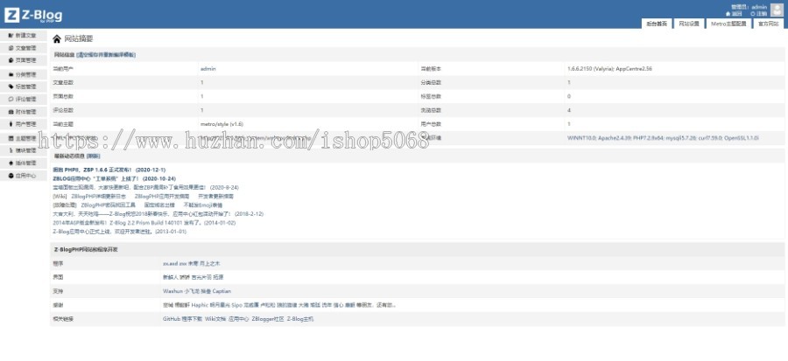The width and height of the screenshot is (788, 361).
Task: Open the ZBLOG应用中心 news (2020-10-24)
Action: coord(114,178)
